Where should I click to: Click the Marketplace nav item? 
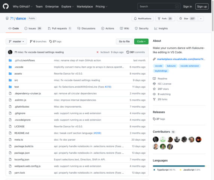coord(85,6)
